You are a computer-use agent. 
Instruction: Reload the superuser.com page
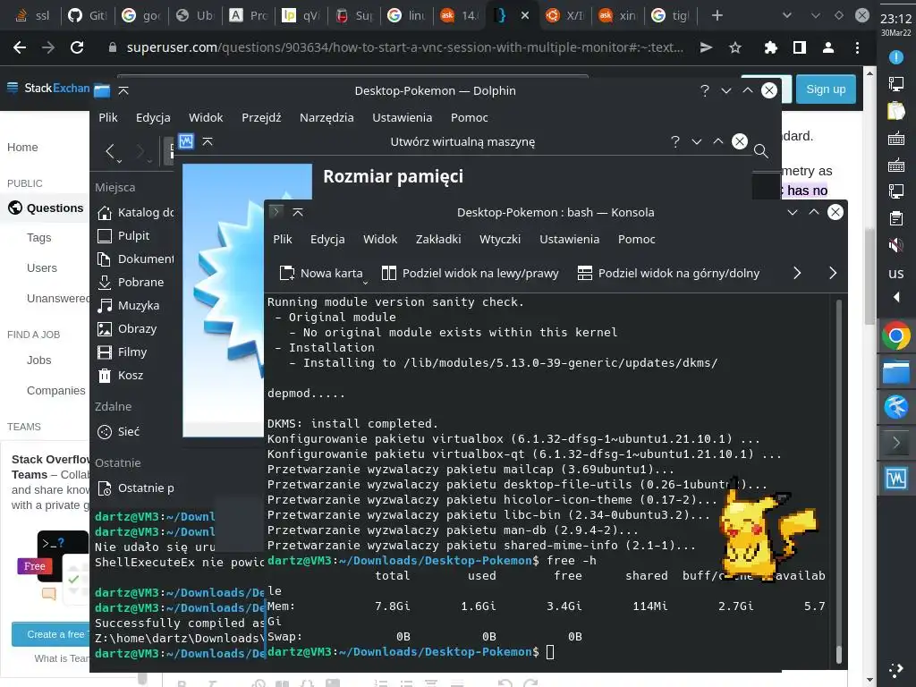point(77,47)
